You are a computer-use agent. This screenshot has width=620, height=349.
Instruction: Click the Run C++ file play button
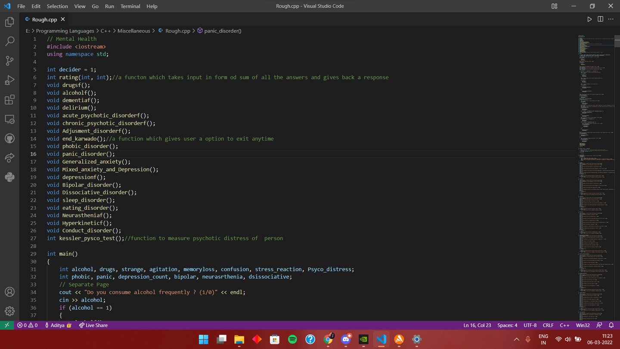click(x=589, y=19)
